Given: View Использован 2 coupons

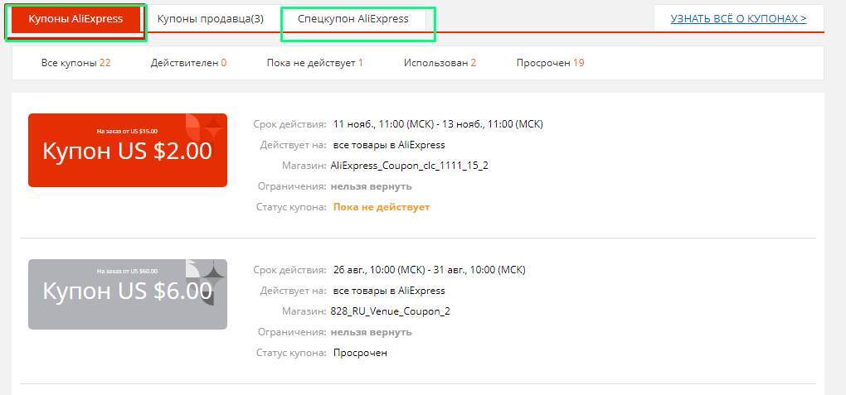Looking at the screenshot, I should (440, 63).
